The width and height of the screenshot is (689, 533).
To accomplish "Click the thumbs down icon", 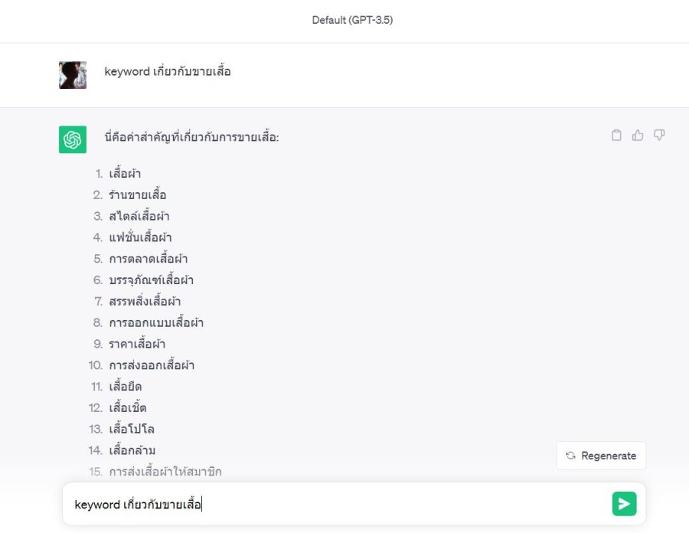I will pyautogui.click(x=659, y=136).
